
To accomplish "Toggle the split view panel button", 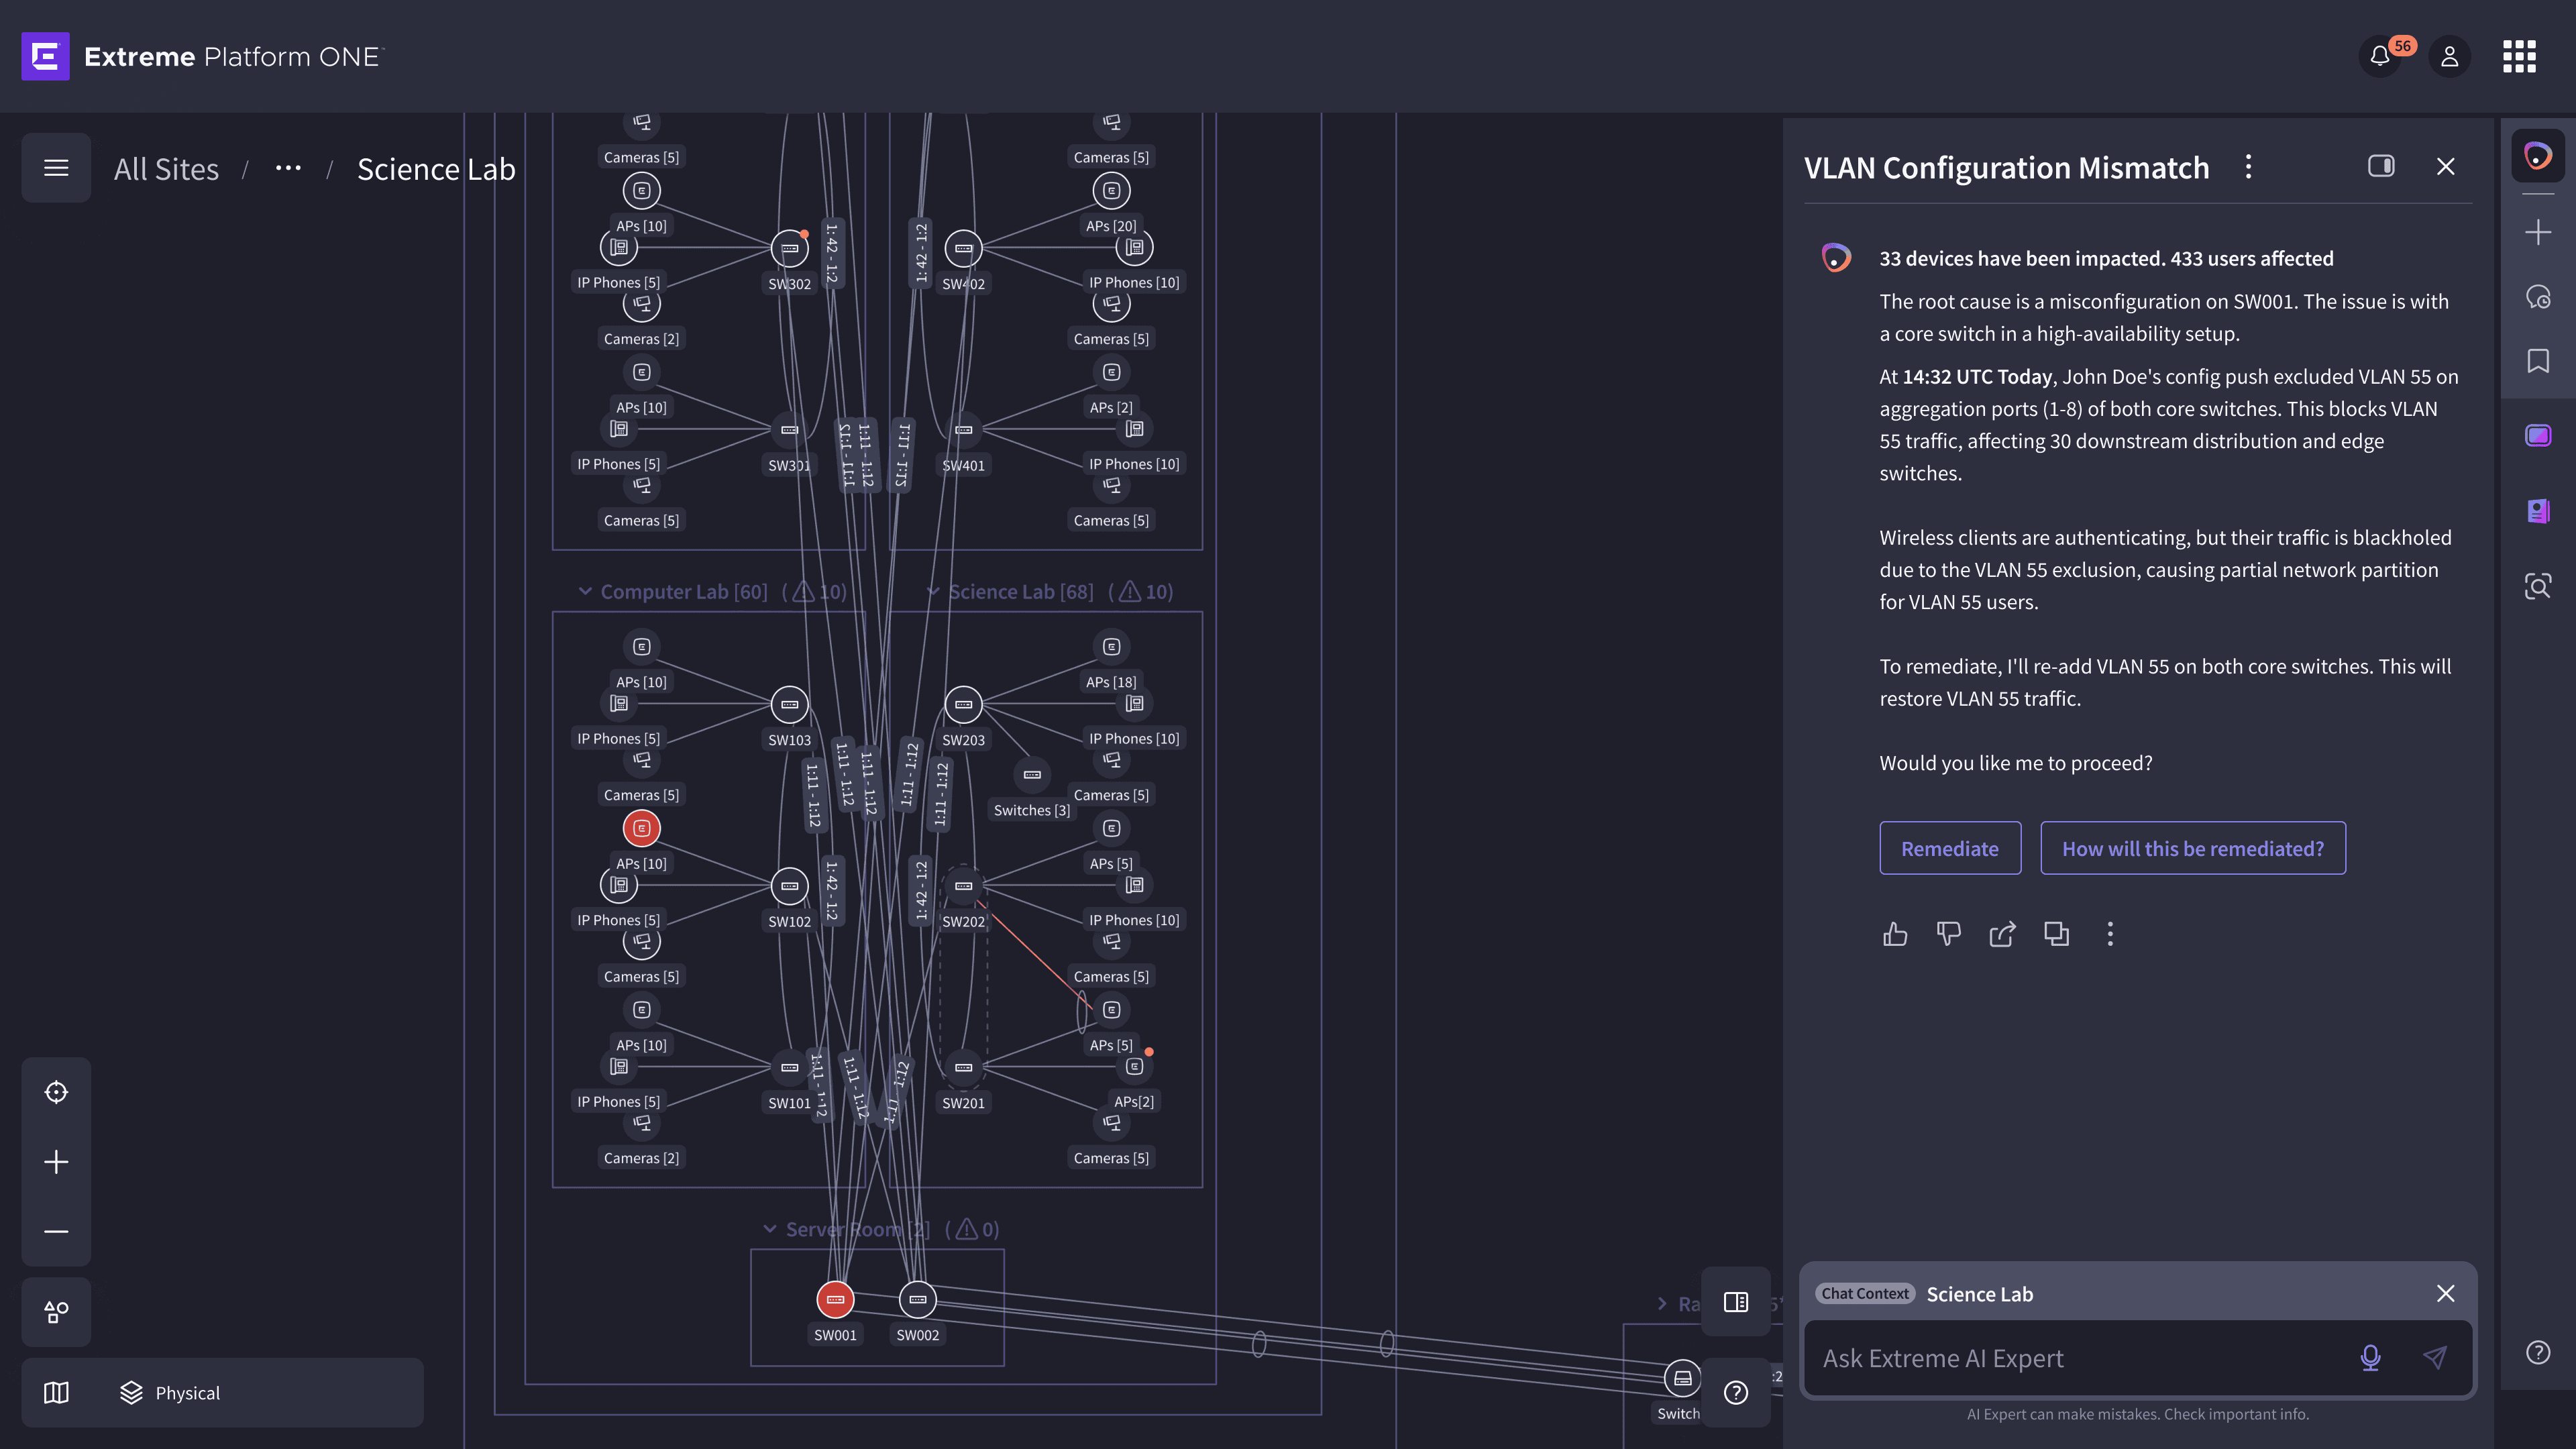I will tap(1736, 1302).
